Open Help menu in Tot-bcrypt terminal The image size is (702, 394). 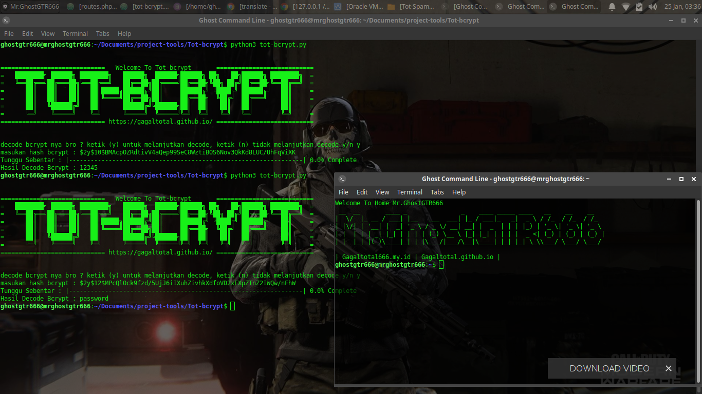tap(124, 33)
